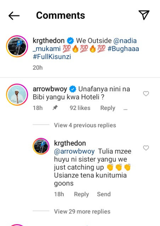The image size is (160, 226).
Task: Reply to krgthedon's Tulia mzee comment
Action: coord(81,194)
